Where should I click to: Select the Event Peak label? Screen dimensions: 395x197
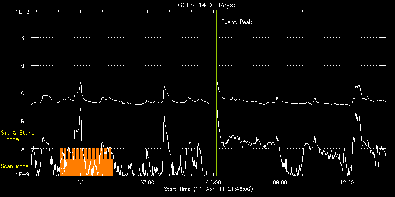coord(237,22)
